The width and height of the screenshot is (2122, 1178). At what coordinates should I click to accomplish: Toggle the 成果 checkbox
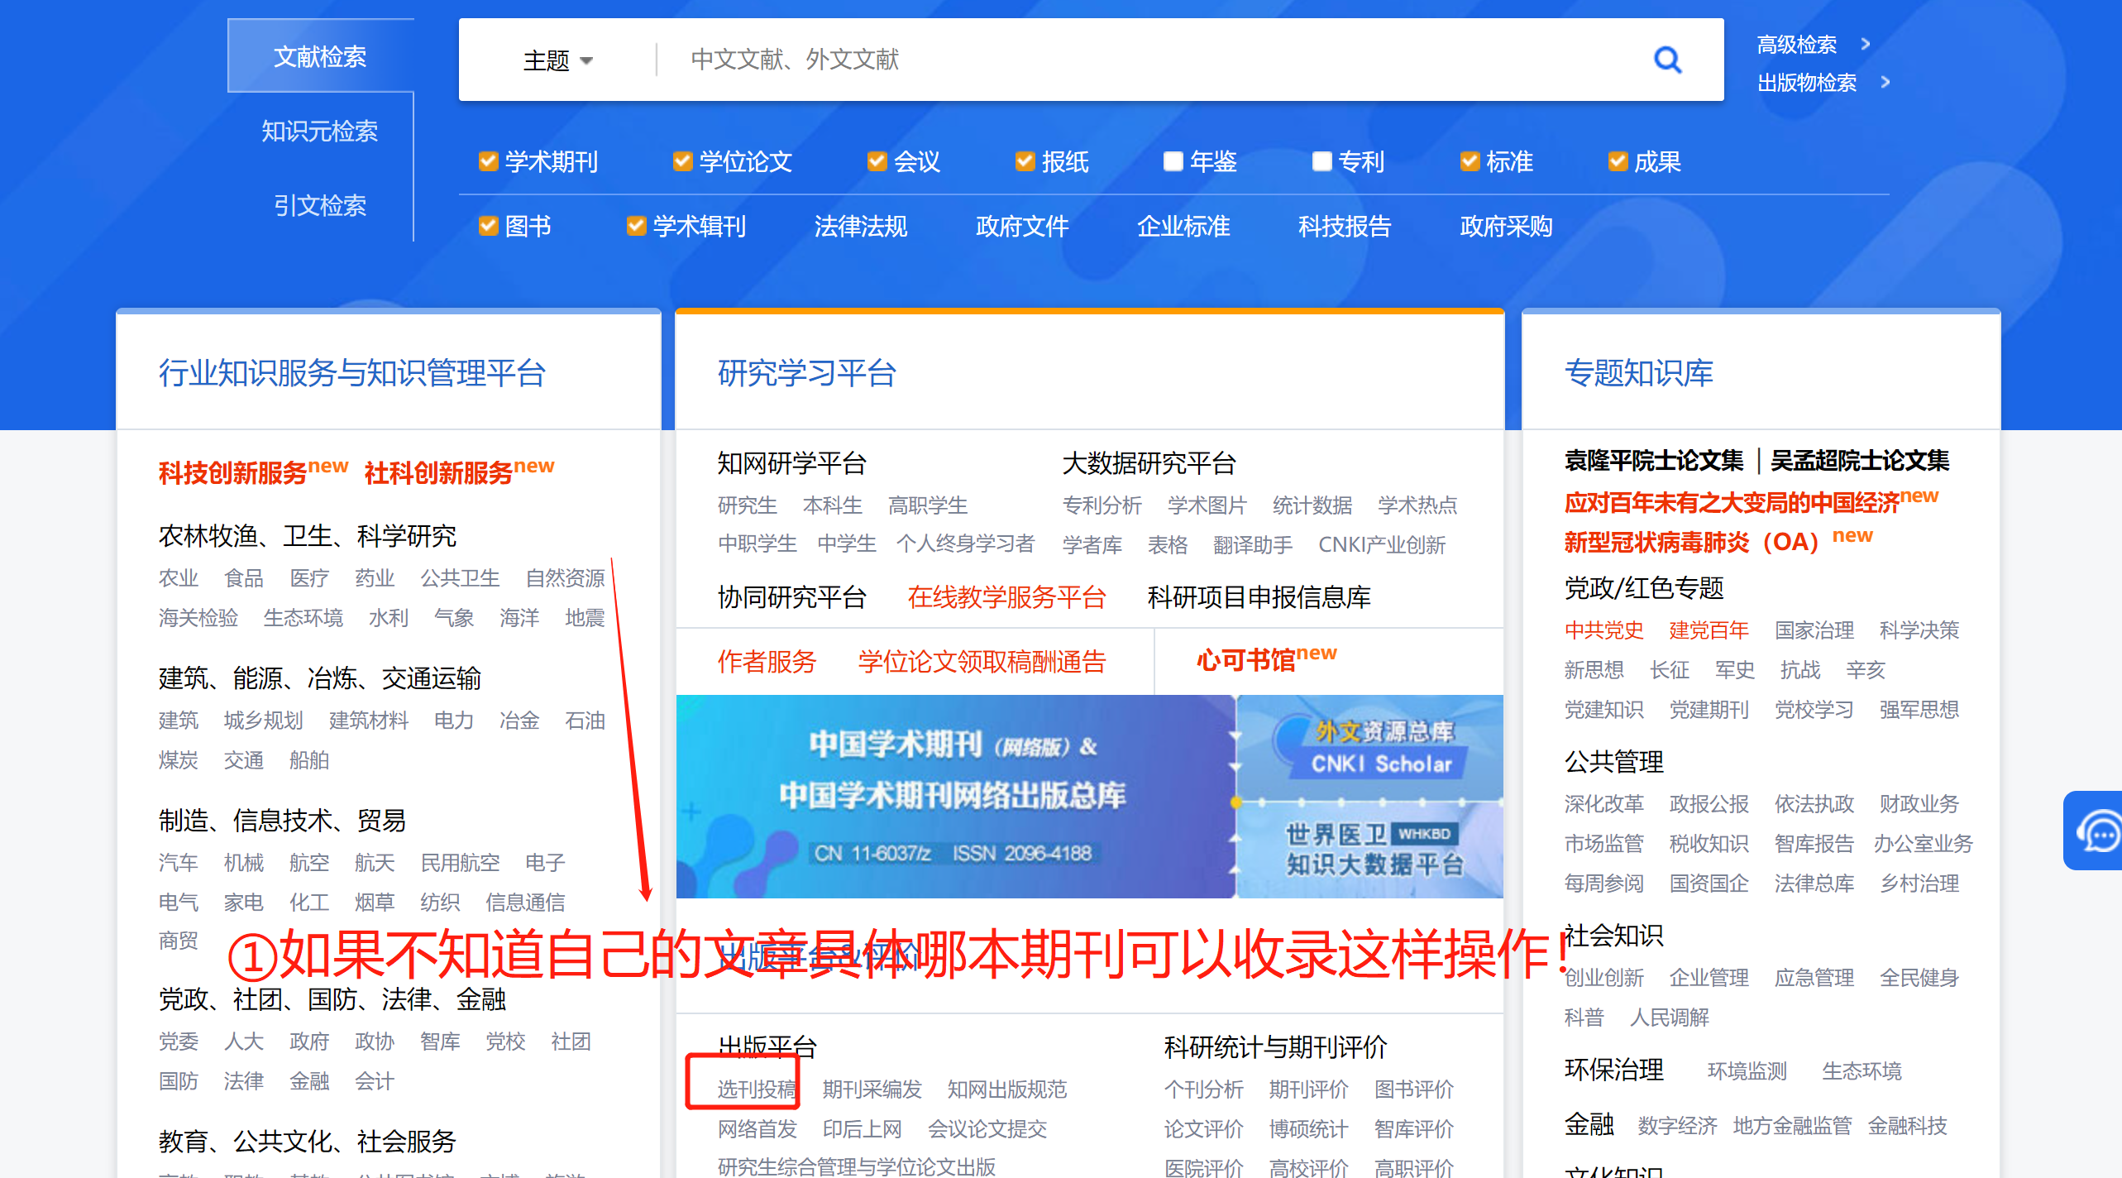click(x=1618, y=161)
